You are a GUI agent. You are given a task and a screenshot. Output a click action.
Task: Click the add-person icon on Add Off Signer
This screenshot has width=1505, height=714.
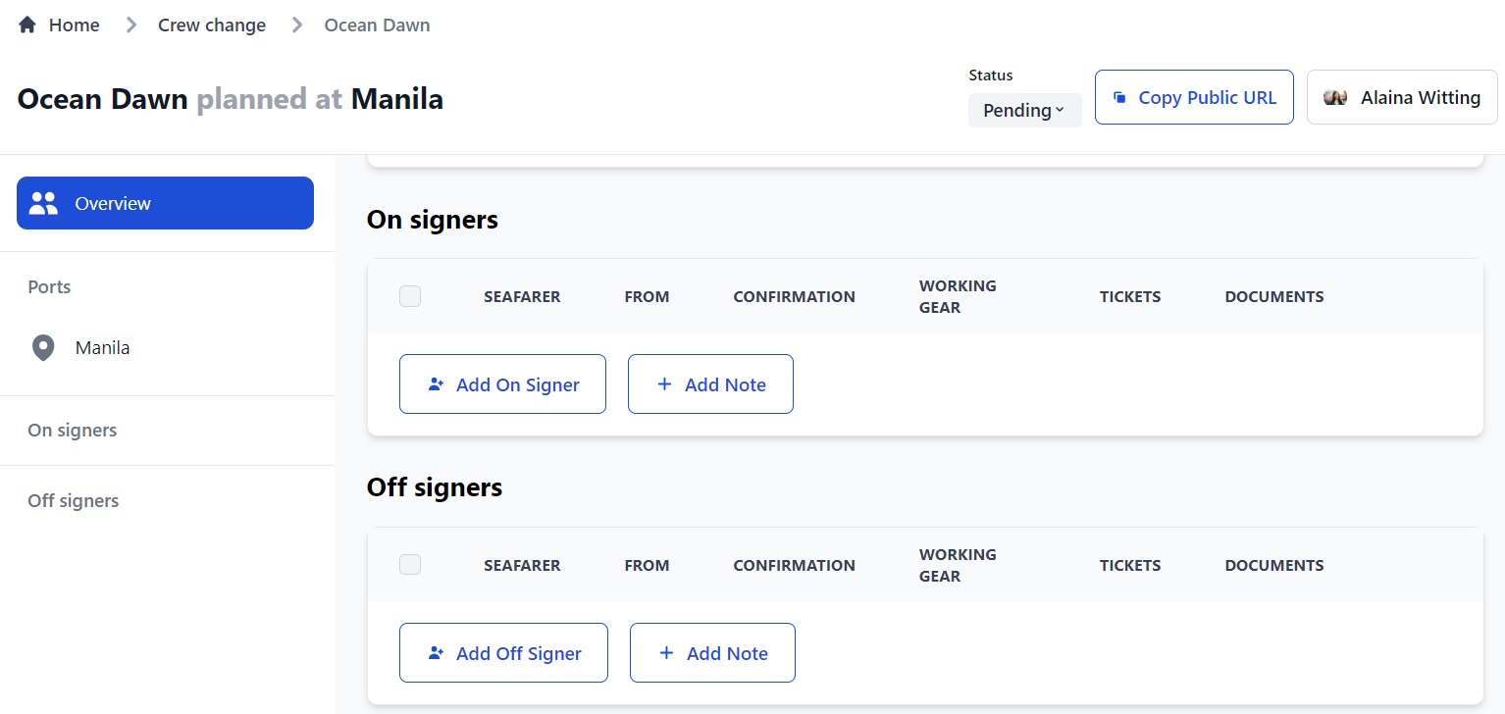(437, 653)
